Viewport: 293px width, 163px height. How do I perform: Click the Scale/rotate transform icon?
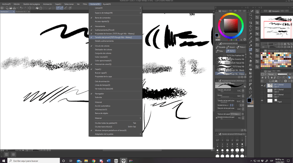(41, 8)
